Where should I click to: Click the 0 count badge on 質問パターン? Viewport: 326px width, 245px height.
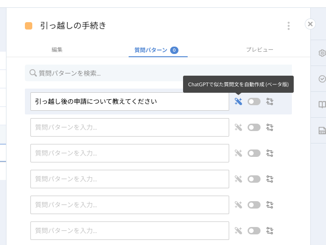coord(174,50)
